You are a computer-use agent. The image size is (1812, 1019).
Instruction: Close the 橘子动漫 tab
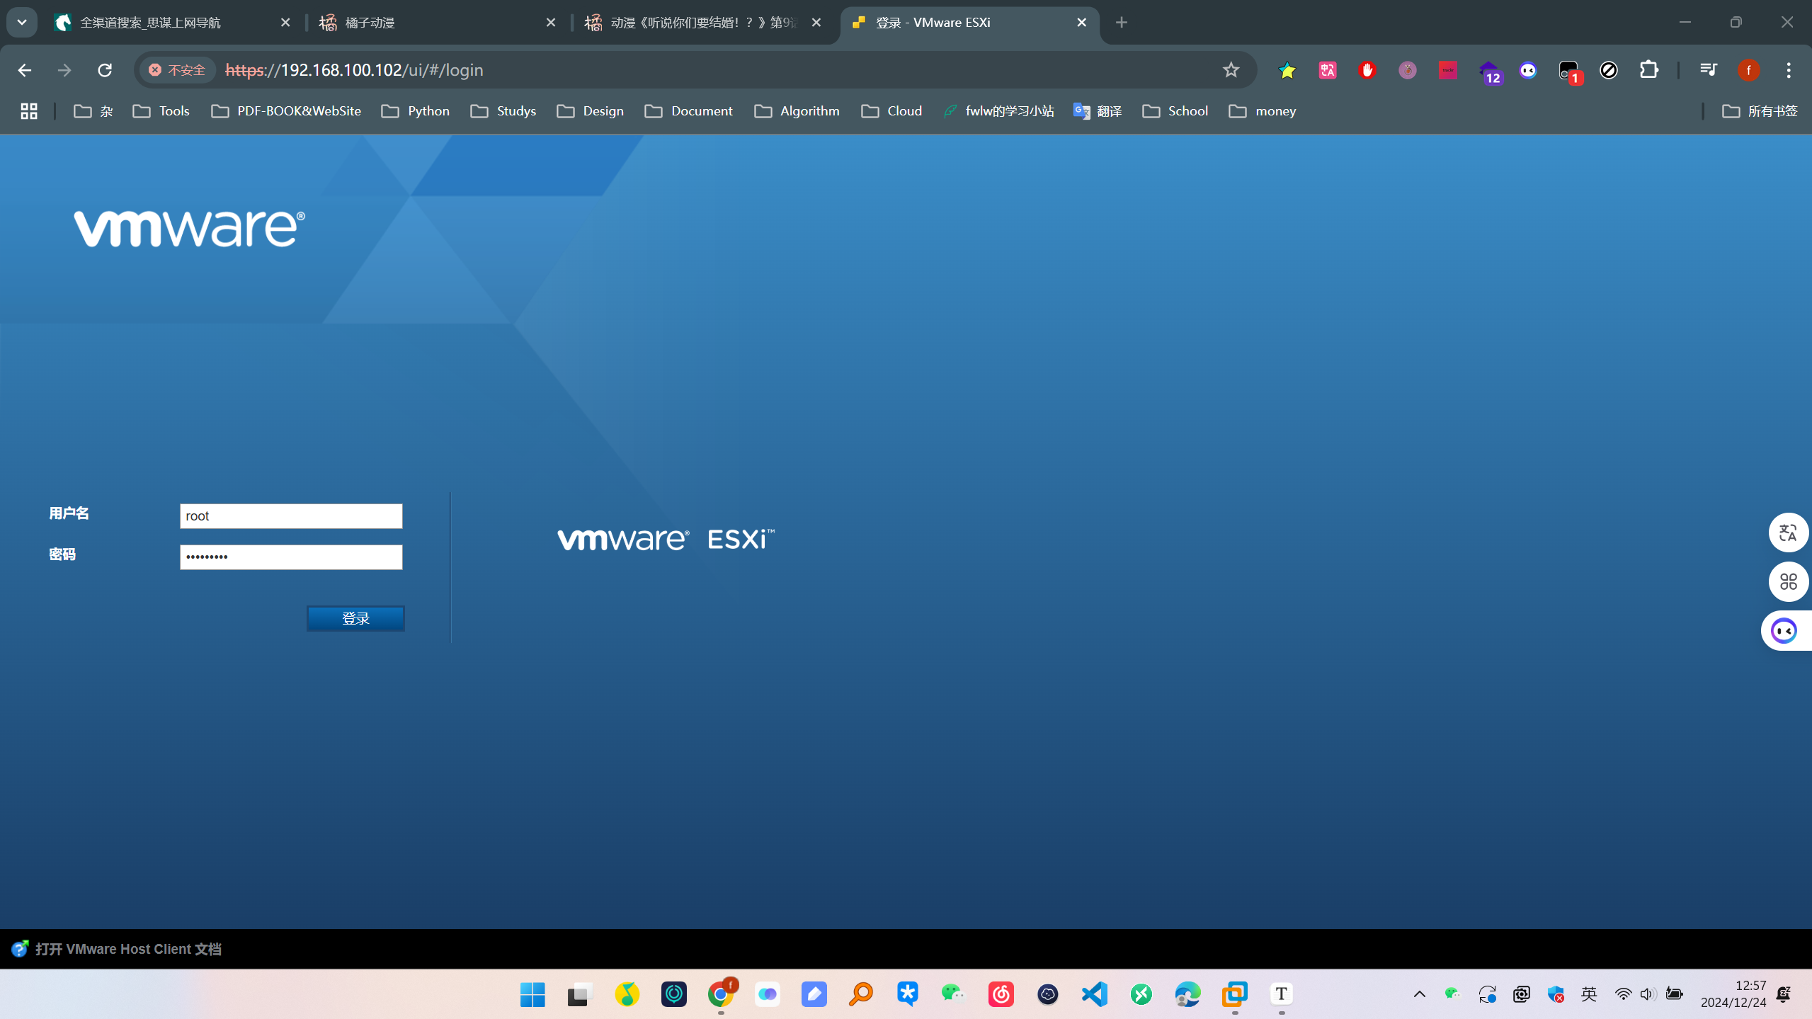tap(551, 23)
